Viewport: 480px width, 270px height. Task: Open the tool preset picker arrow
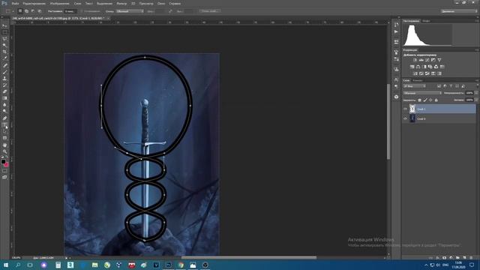tap(13, 11)
